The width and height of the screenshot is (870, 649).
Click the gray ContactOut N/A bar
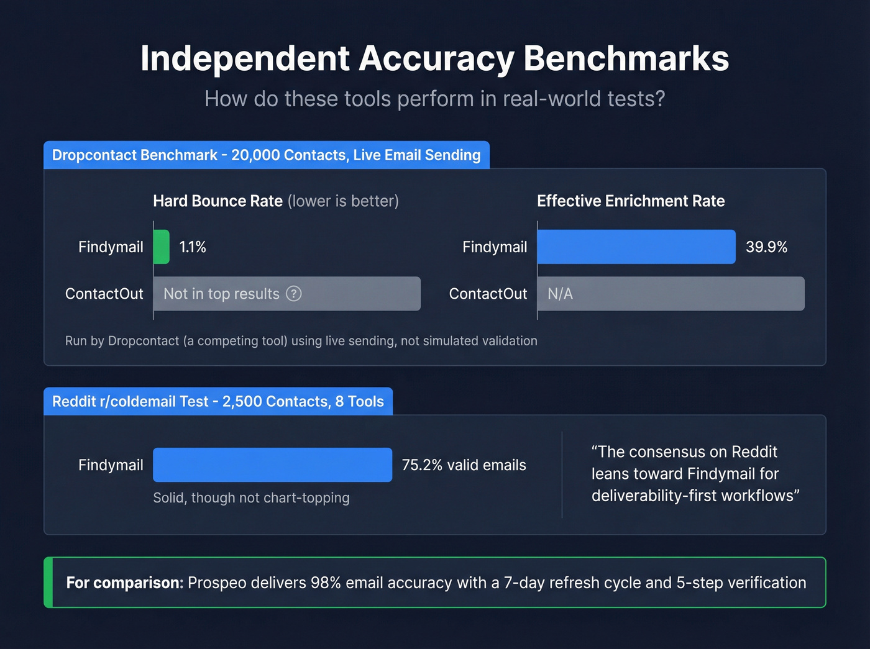[671, 294]
